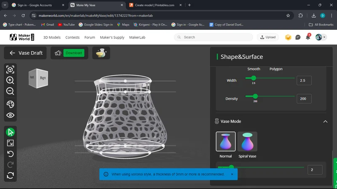Open the notifications bell
The image size is (337, 189).
click(308, 37)
